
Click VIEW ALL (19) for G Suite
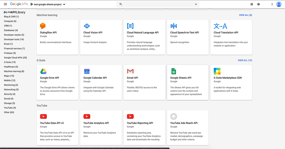coord(245,60)
